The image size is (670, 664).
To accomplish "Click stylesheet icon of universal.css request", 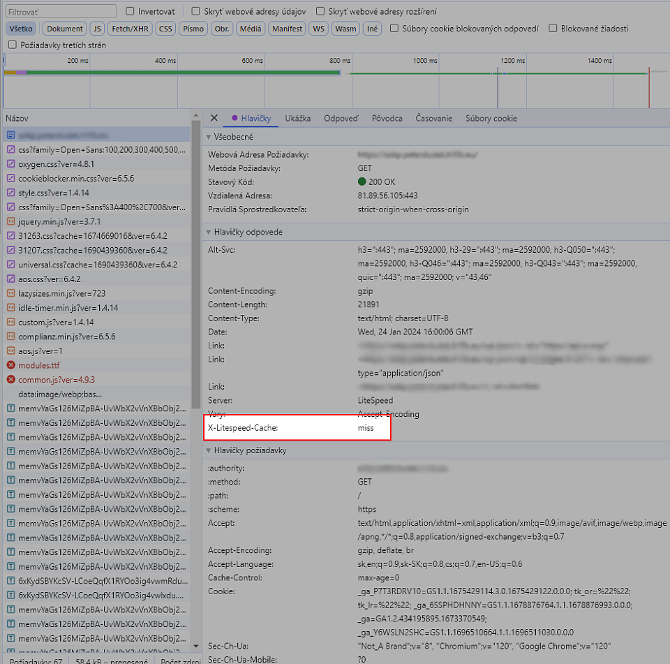I will coord(11,265).
